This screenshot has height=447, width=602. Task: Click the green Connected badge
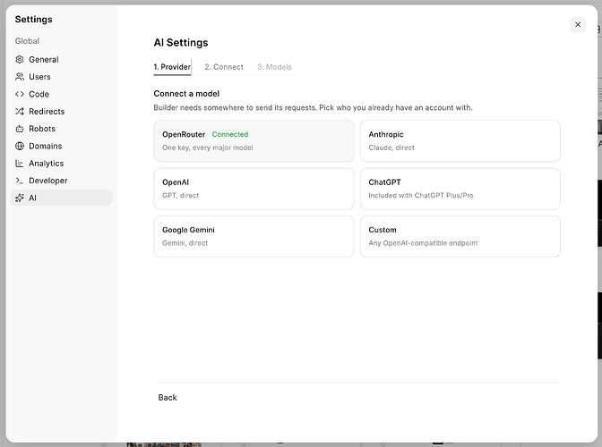pos(230,134)
